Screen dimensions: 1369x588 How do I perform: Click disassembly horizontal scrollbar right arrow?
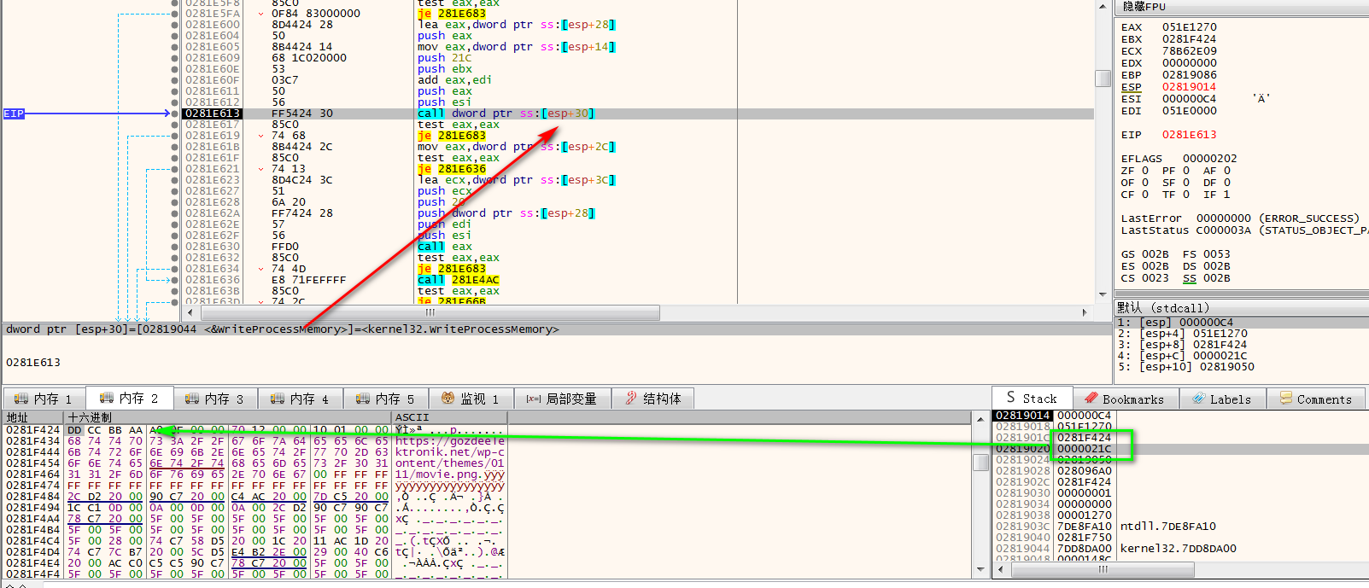point(1085,312)
